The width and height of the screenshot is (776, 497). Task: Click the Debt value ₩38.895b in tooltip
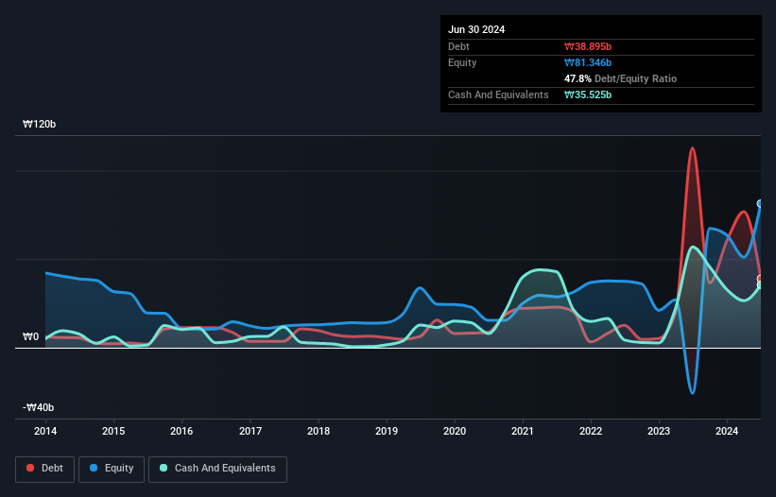click(x=588, y=46)
